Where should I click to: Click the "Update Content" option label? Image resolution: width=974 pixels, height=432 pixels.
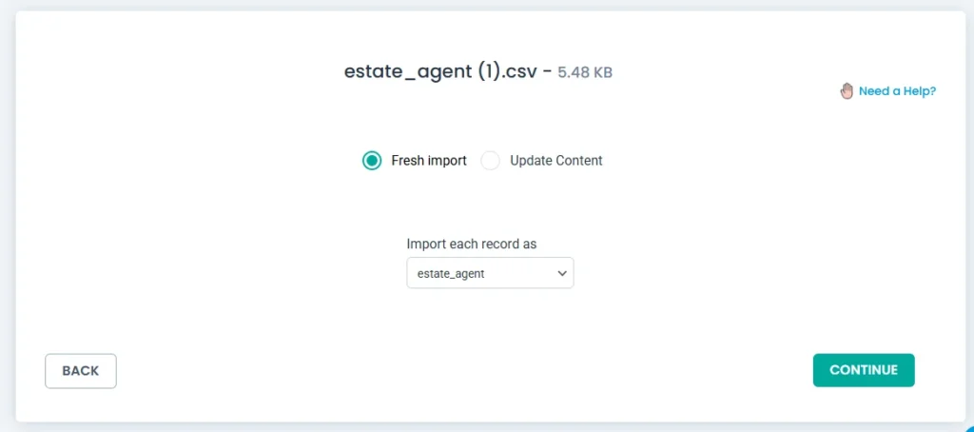556,161
